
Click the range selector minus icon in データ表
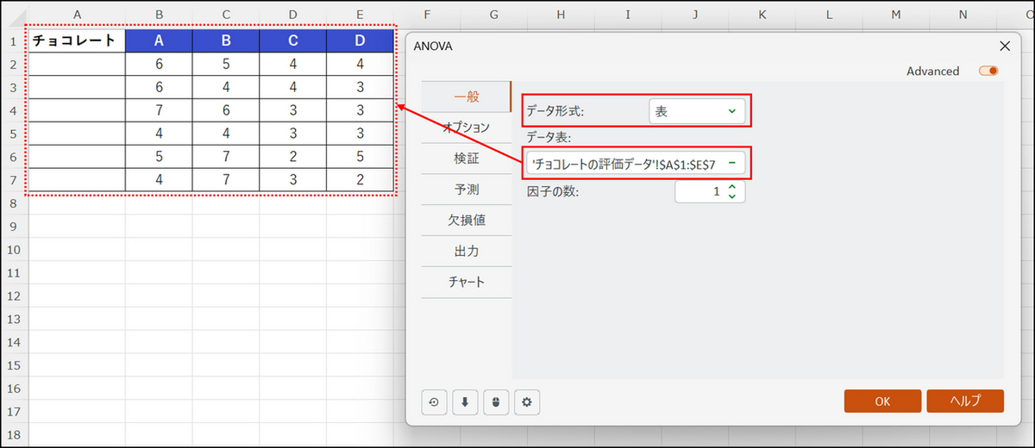731,164
